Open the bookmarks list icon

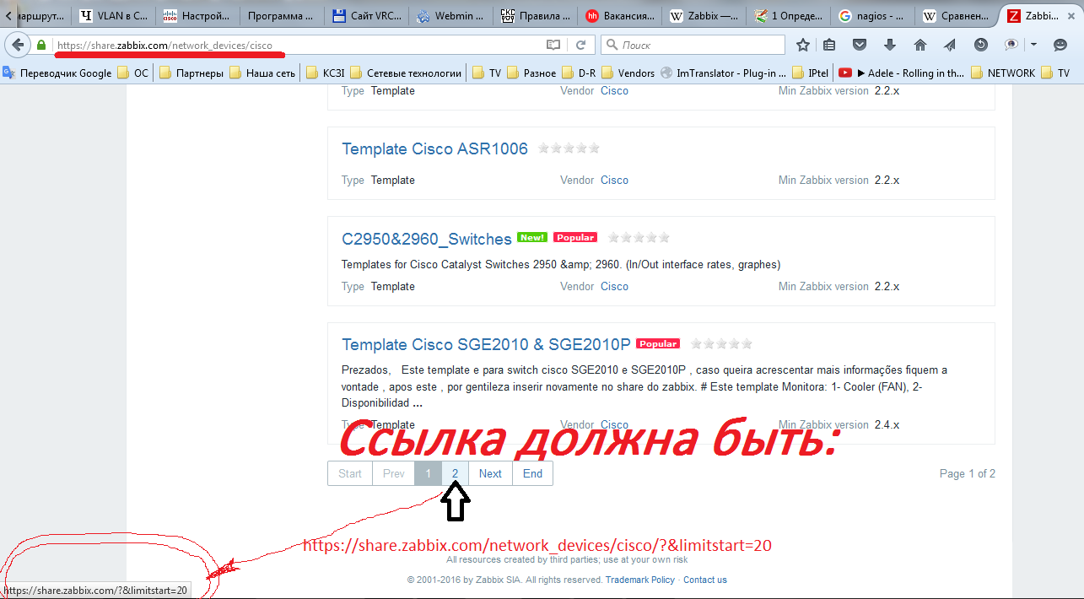830,45
